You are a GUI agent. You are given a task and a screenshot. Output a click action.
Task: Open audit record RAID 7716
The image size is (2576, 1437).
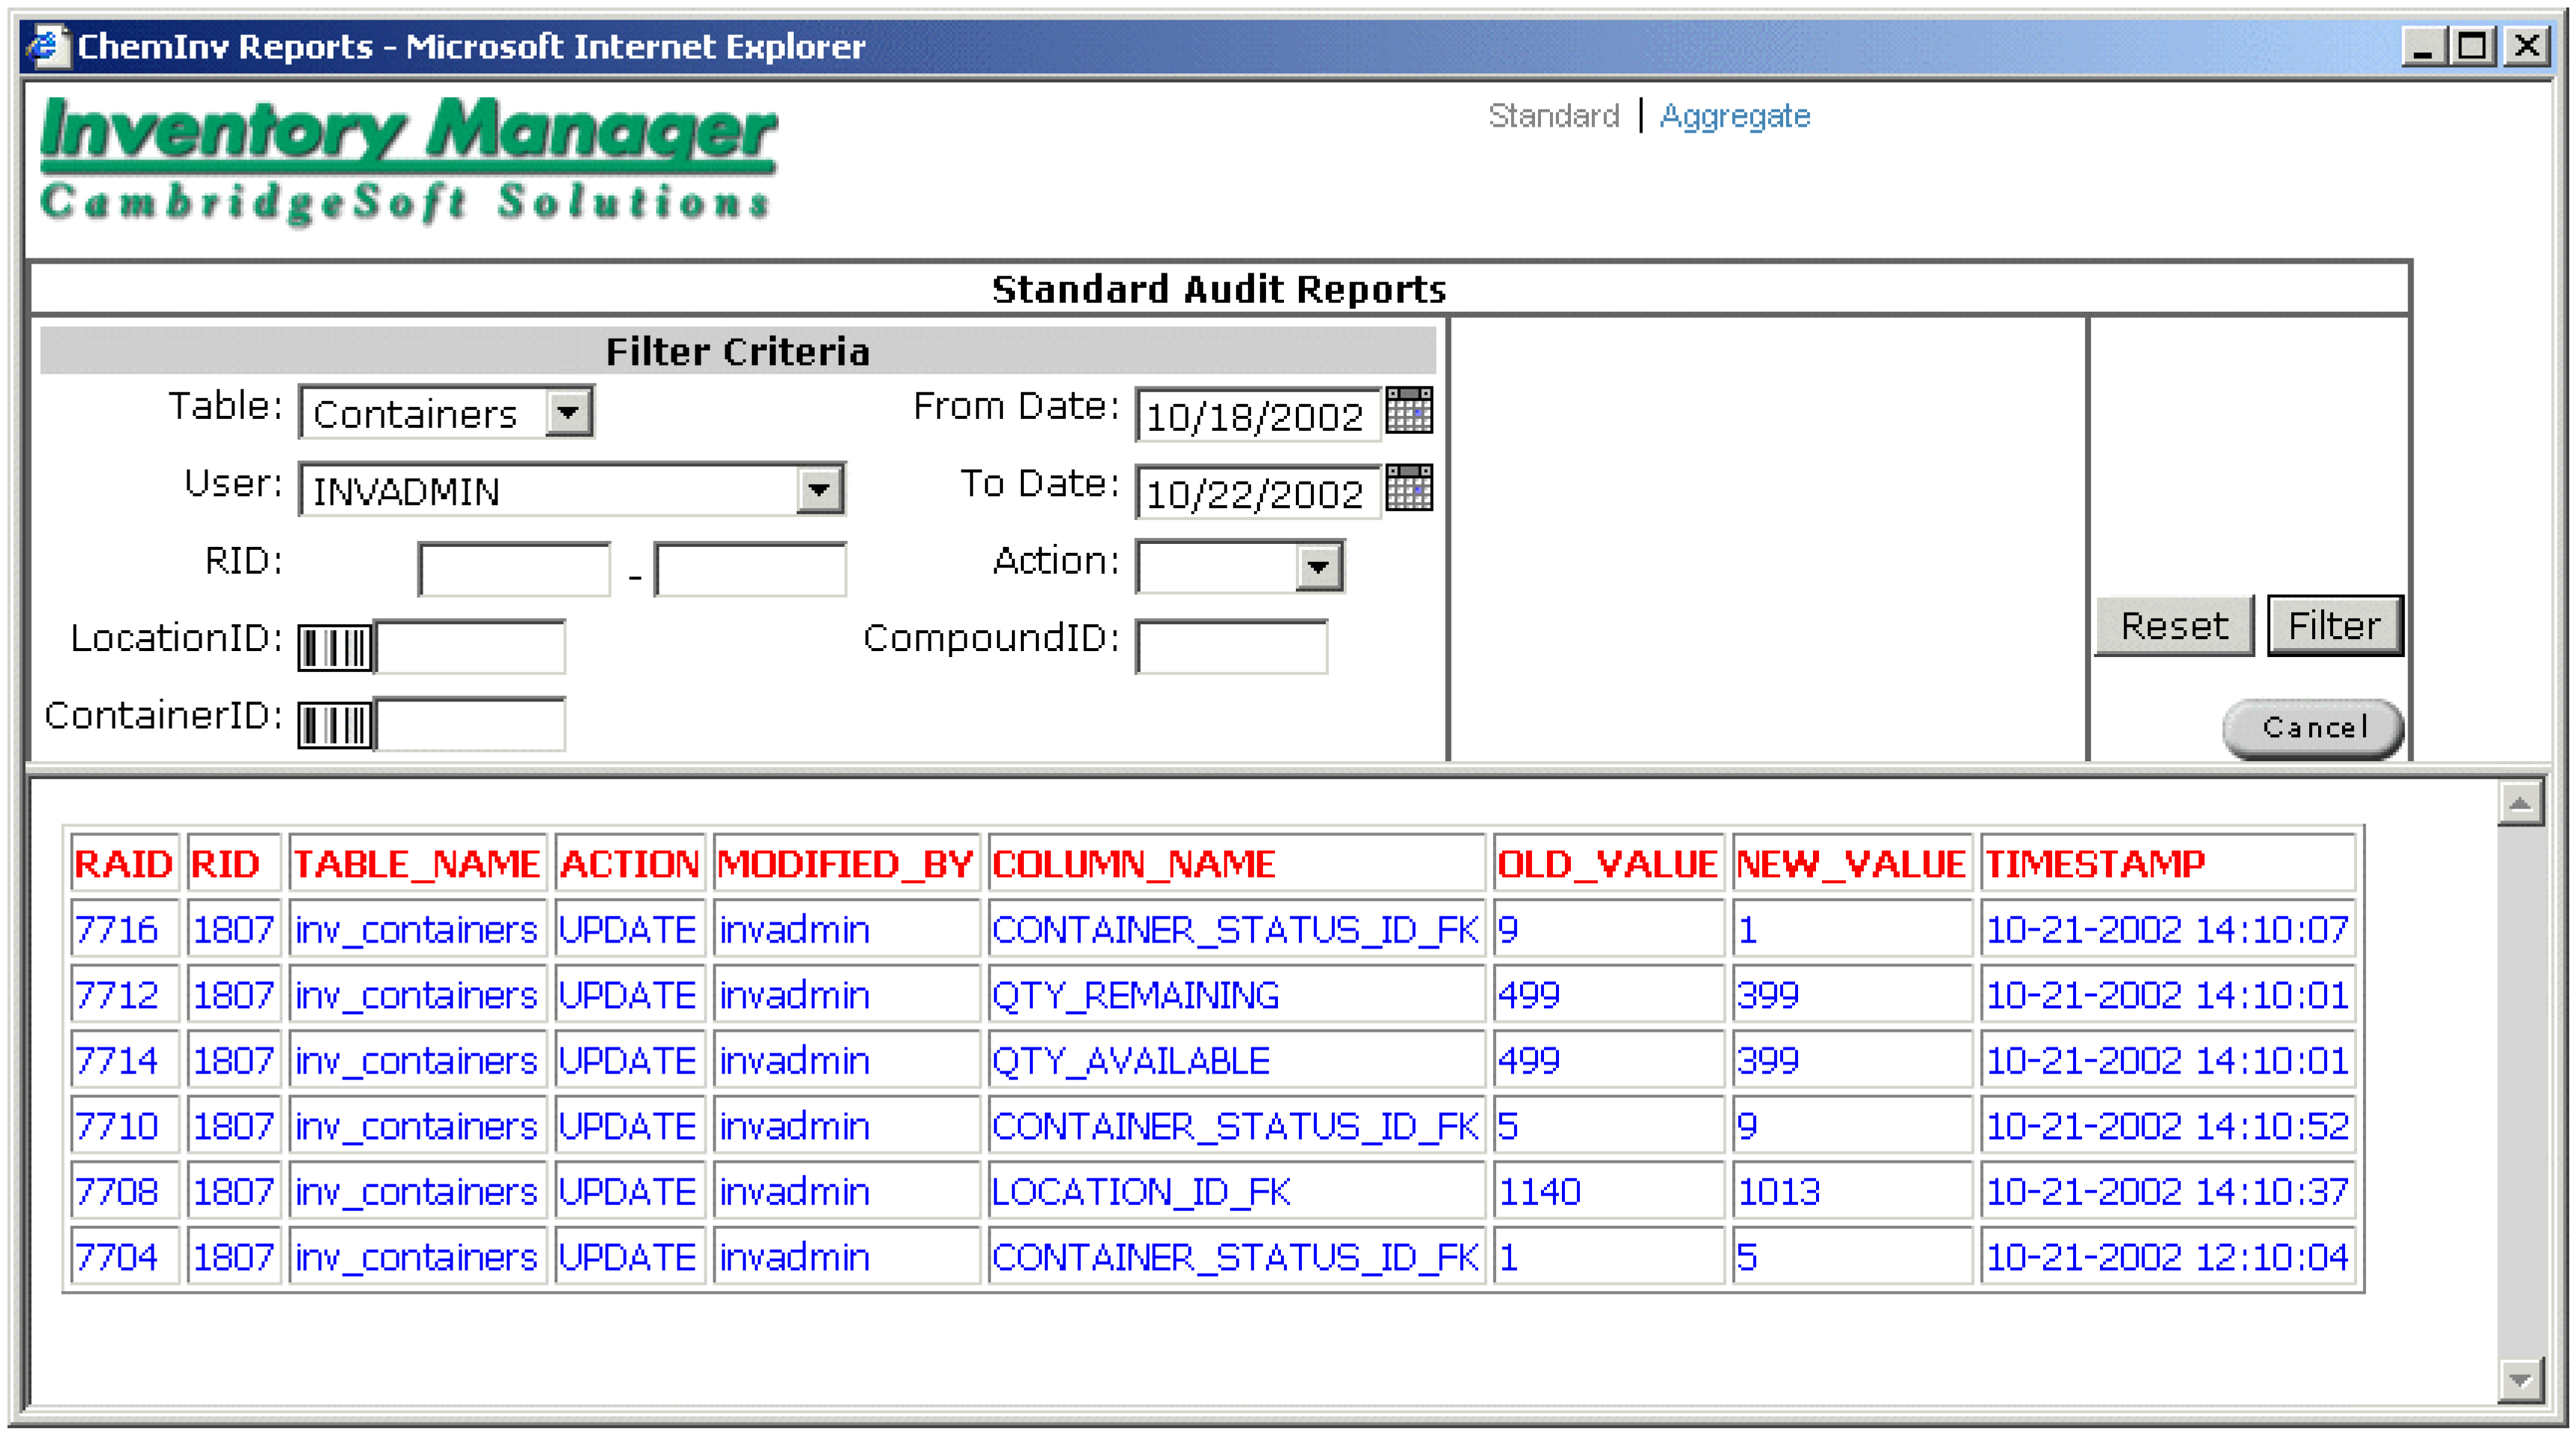tap(117, 929)
